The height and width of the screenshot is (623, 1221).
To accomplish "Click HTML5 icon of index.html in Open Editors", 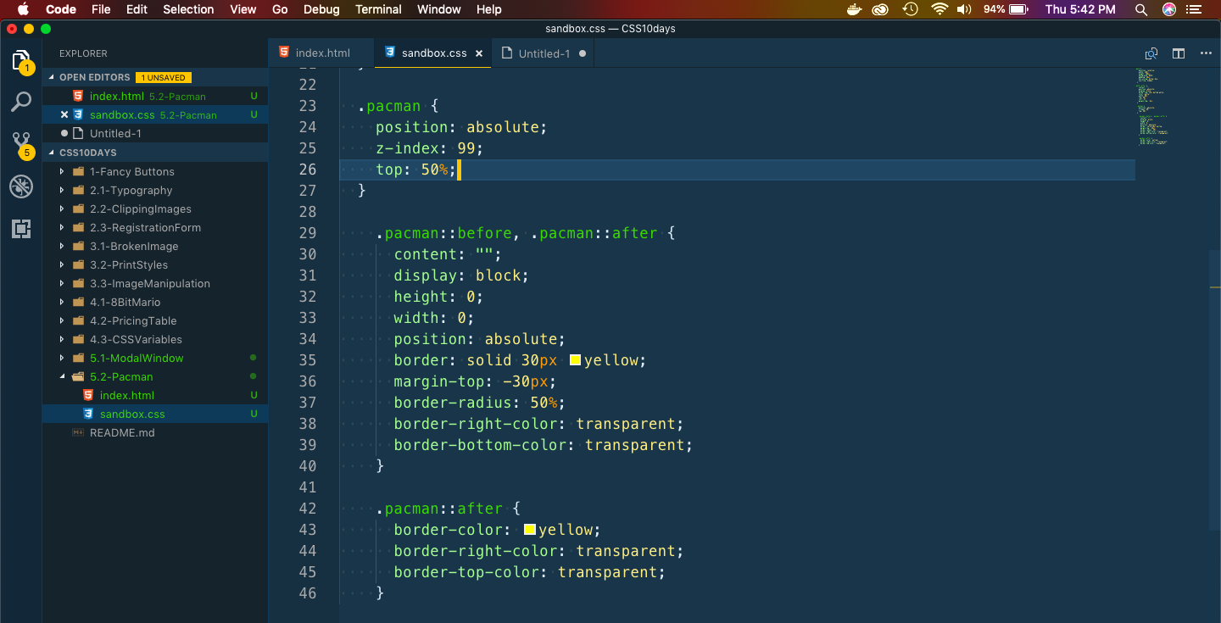I will pyautogui.click(x=78, y=96).
